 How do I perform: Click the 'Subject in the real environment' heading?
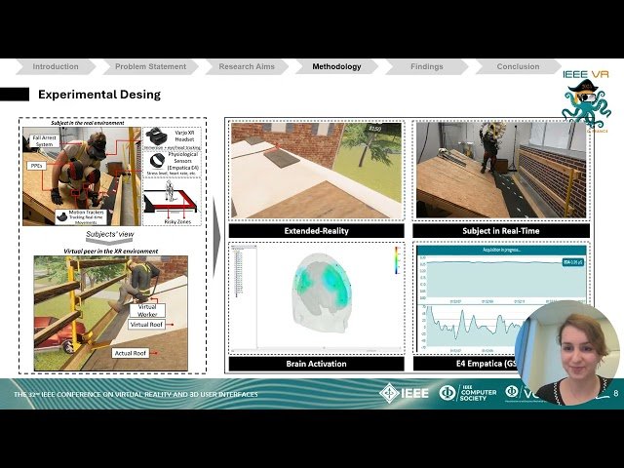point(88,123)
